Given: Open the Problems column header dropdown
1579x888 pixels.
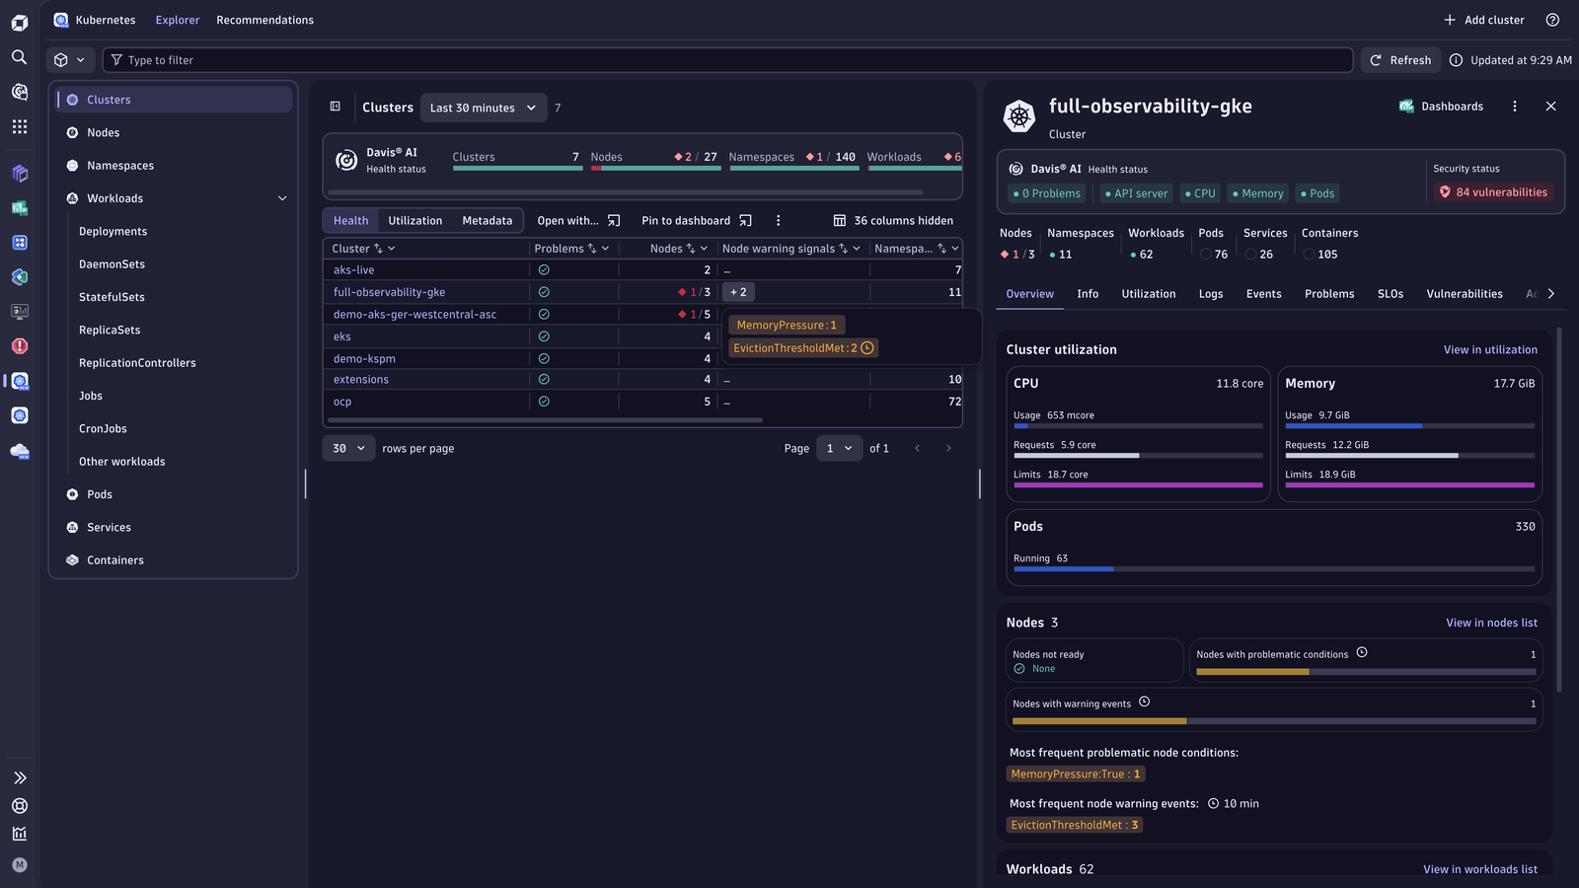Looking at the screenshot, I should (x=605, y=249).
